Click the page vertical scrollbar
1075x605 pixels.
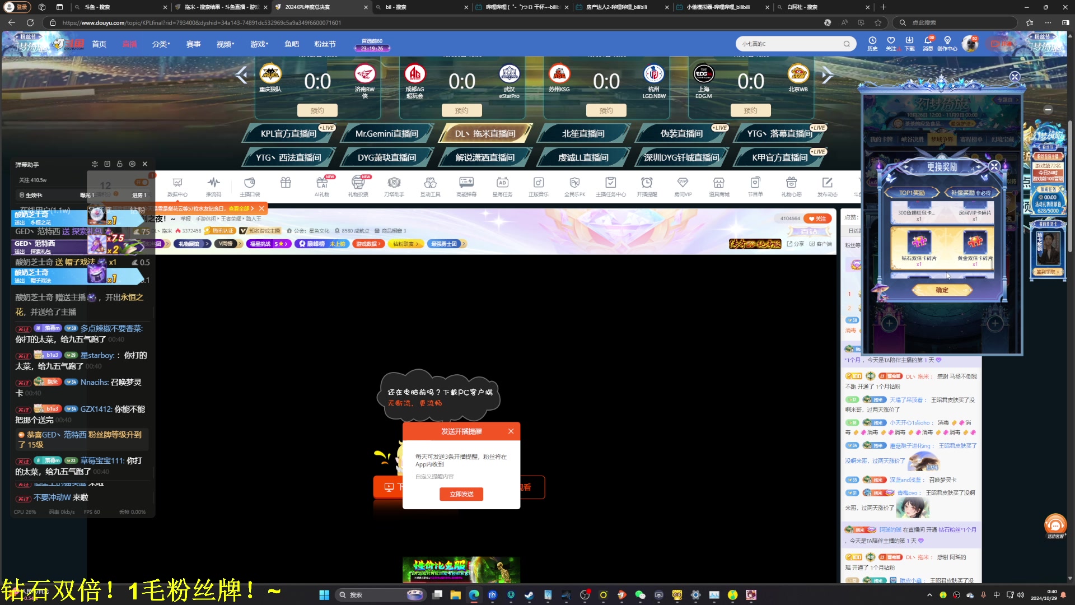tap(1070, 185)
